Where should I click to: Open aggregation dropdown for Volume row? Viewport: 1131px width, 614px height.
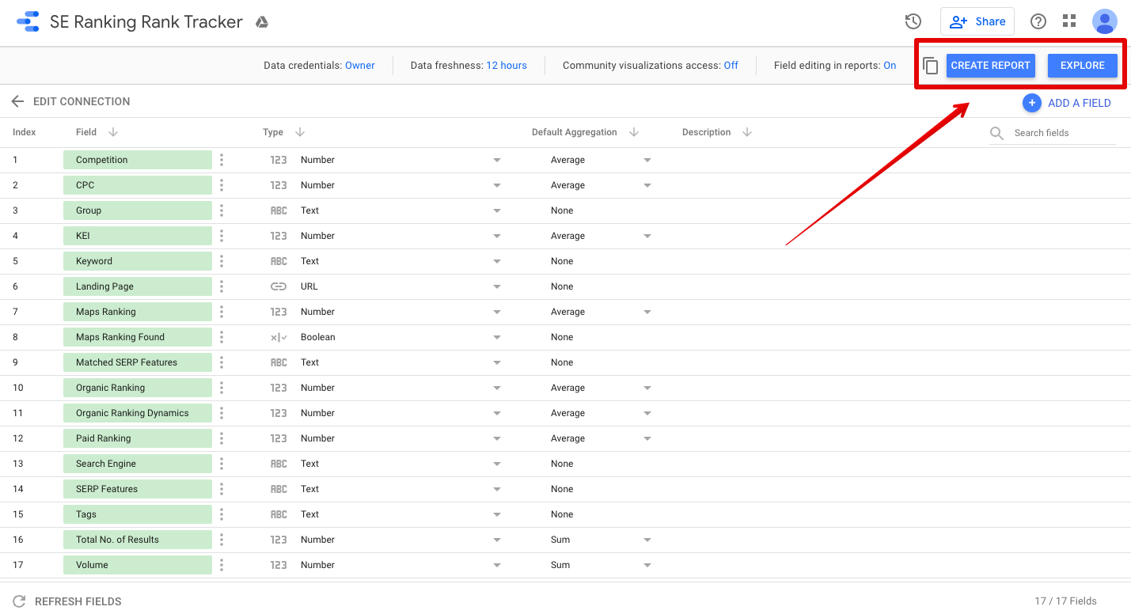(647, 565)
